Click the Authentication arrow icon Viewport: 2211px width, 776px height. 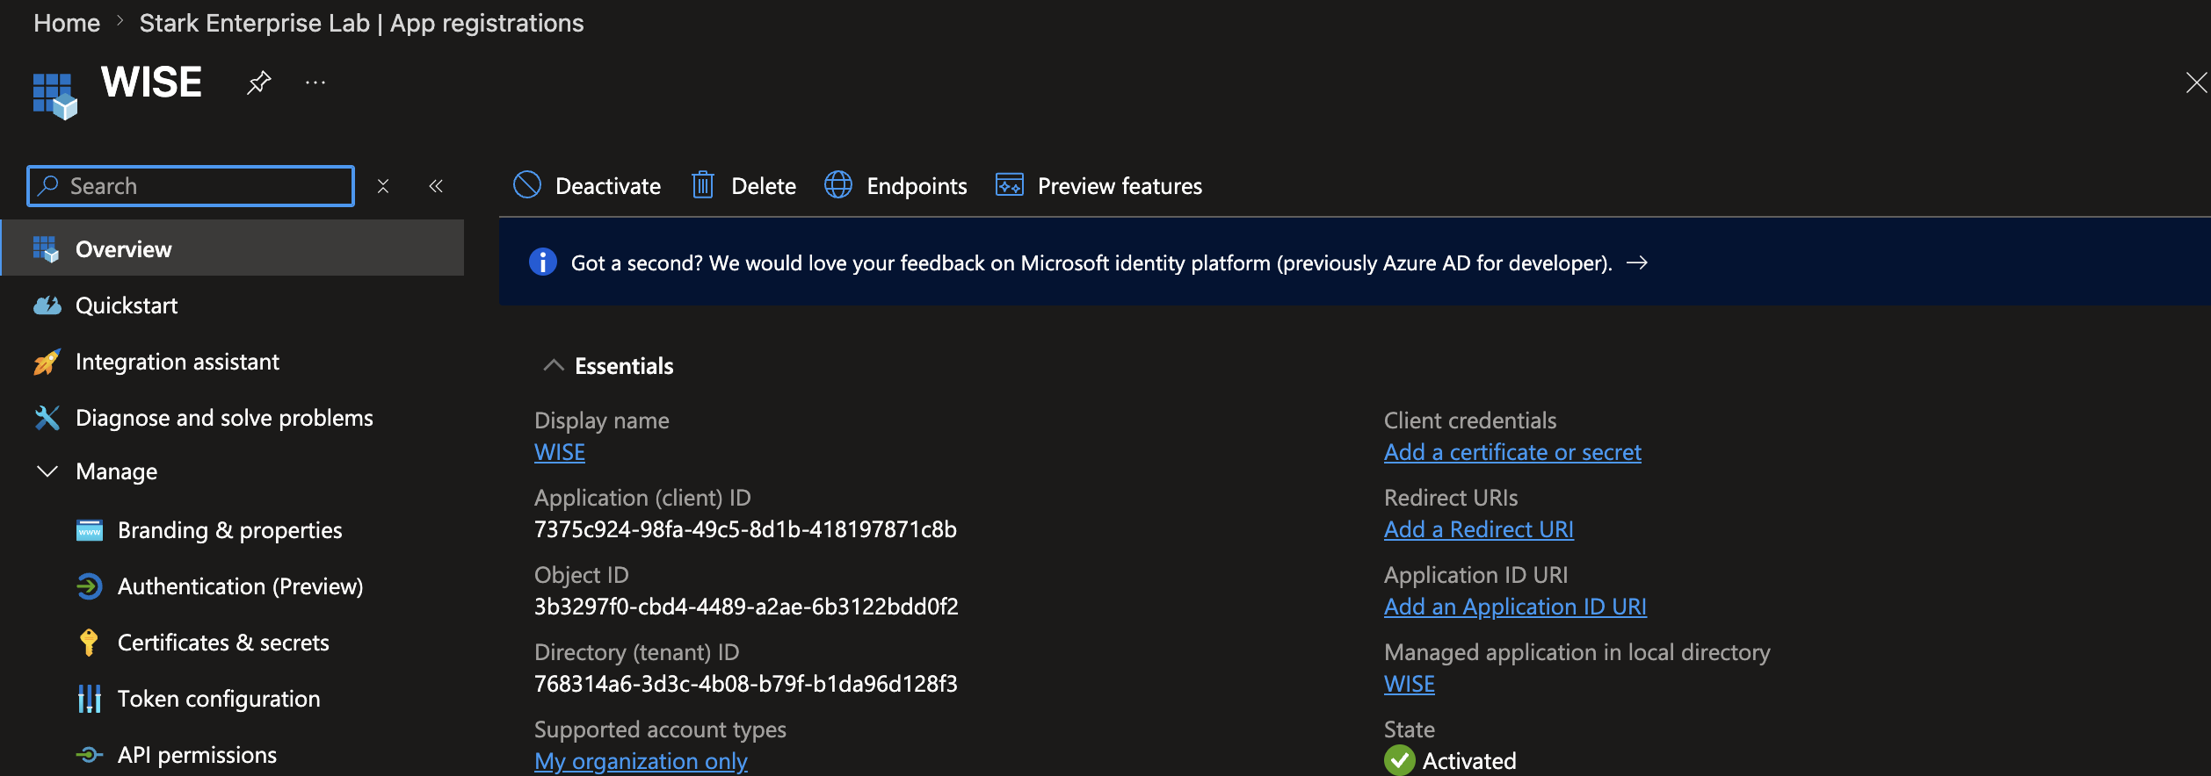pyautogui.click(x=89, y=586)
